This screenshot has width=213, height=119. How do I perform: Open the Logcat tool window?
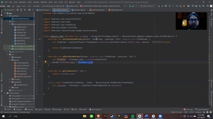39,109
